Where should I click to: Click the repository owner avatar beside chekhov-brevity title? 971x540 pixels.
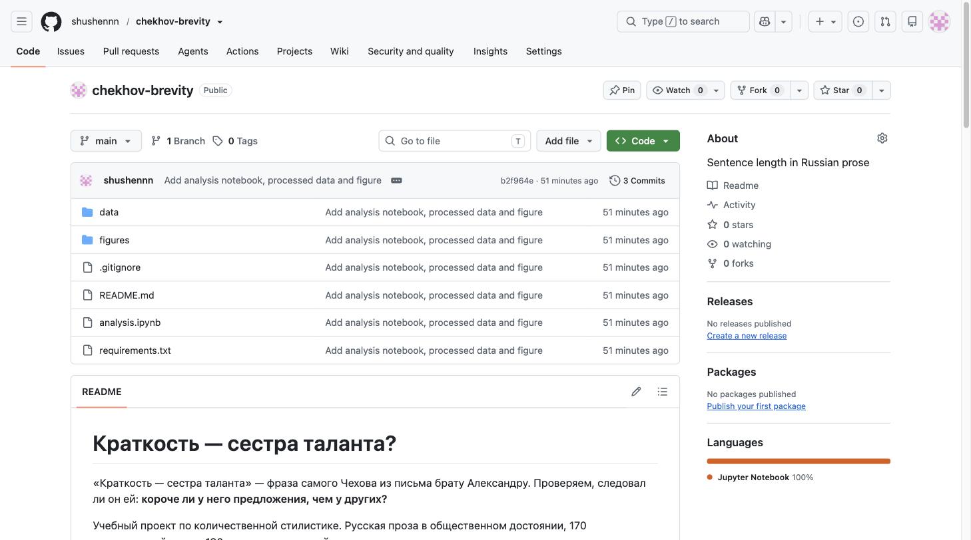click(79, 90)
